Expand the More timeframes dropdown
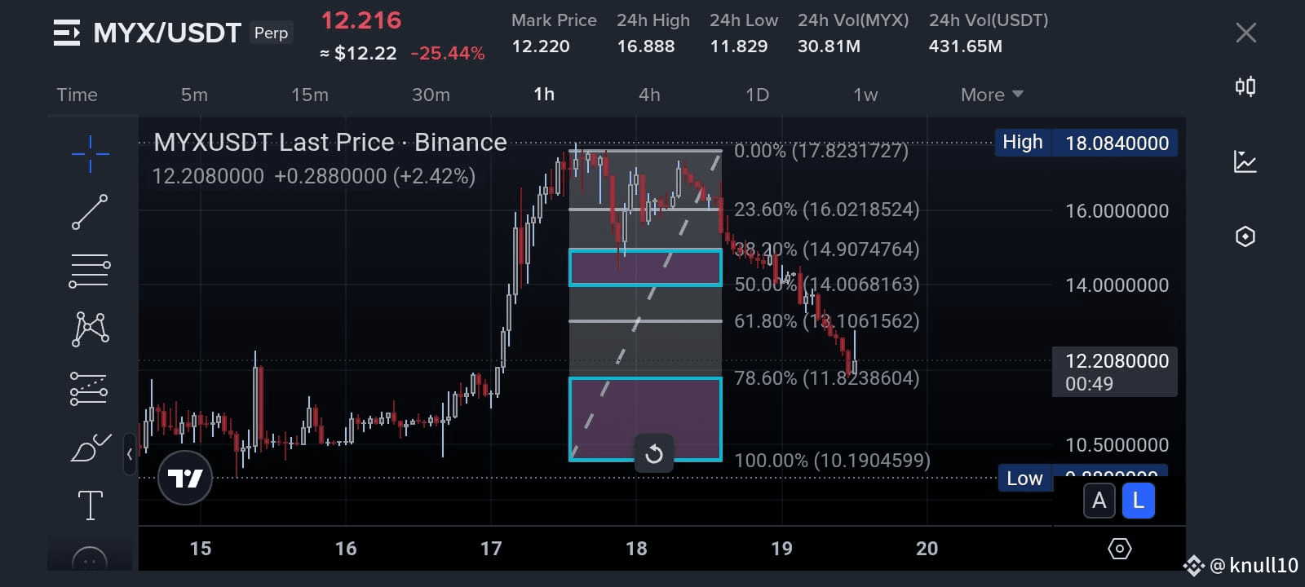The height and width of the screenshot is (587, 1305). click(992, 95)
